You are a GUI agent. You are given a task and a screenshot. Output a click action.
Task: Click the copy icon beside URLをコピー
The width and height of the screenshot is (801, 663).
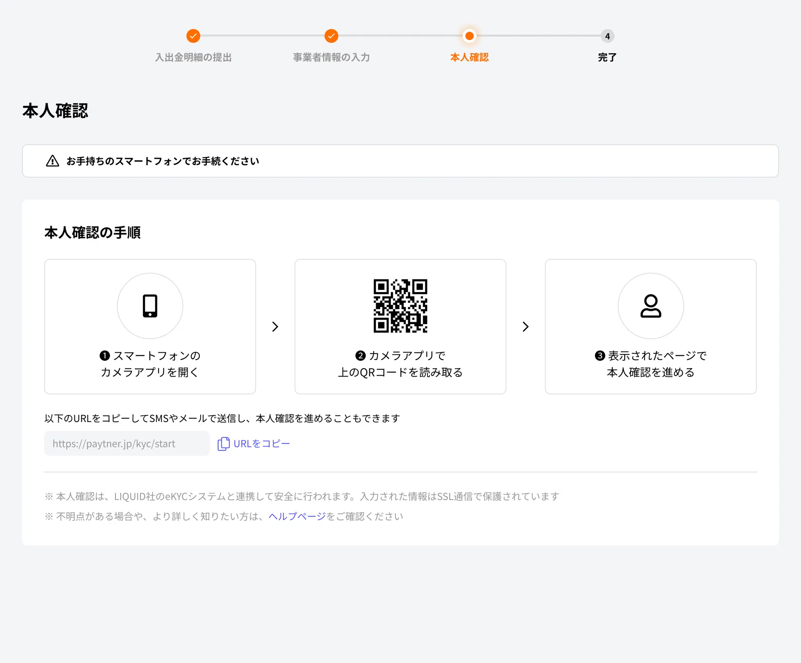[x=223, y=444]
